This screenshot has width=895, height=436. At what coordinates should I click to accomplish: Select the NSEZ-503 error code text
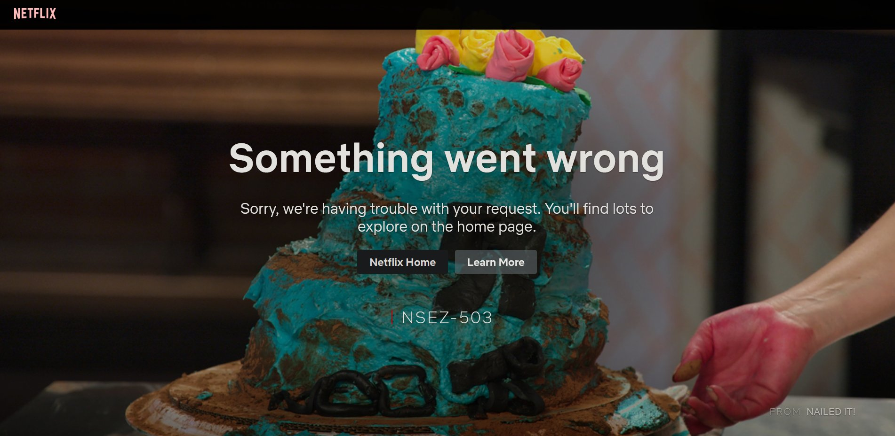[447, 318]
